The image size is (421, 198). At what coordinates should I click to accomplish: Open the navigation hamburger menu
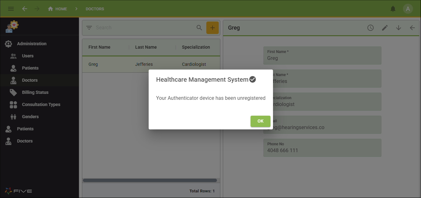pos(11,9)
